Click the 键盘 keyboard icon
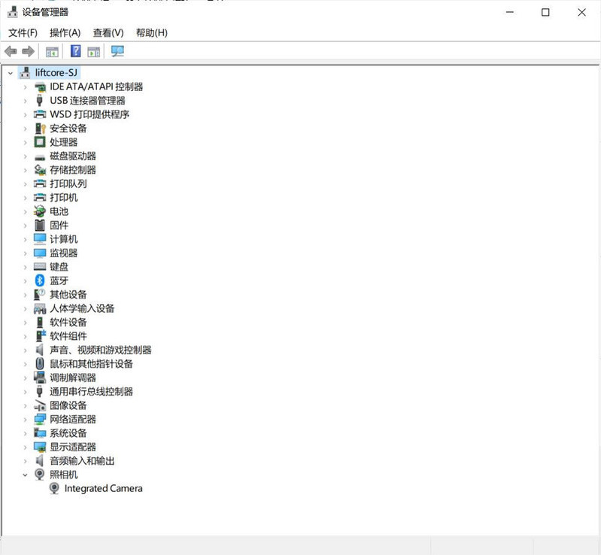Viewport: 601px width, 555px height. [40, 266]
